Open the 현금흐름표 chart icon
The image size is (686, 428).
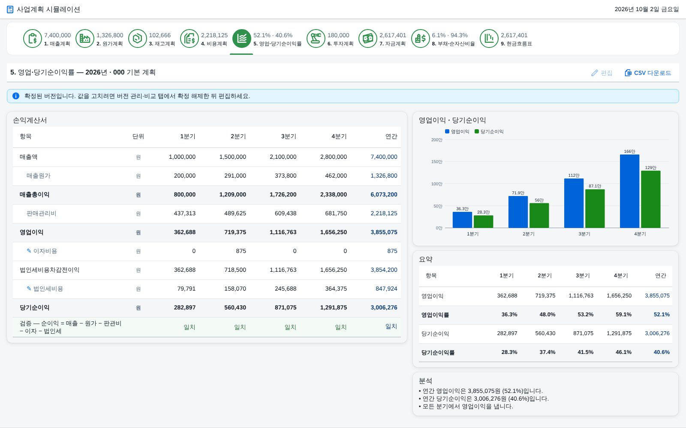[x=489, y=39]
